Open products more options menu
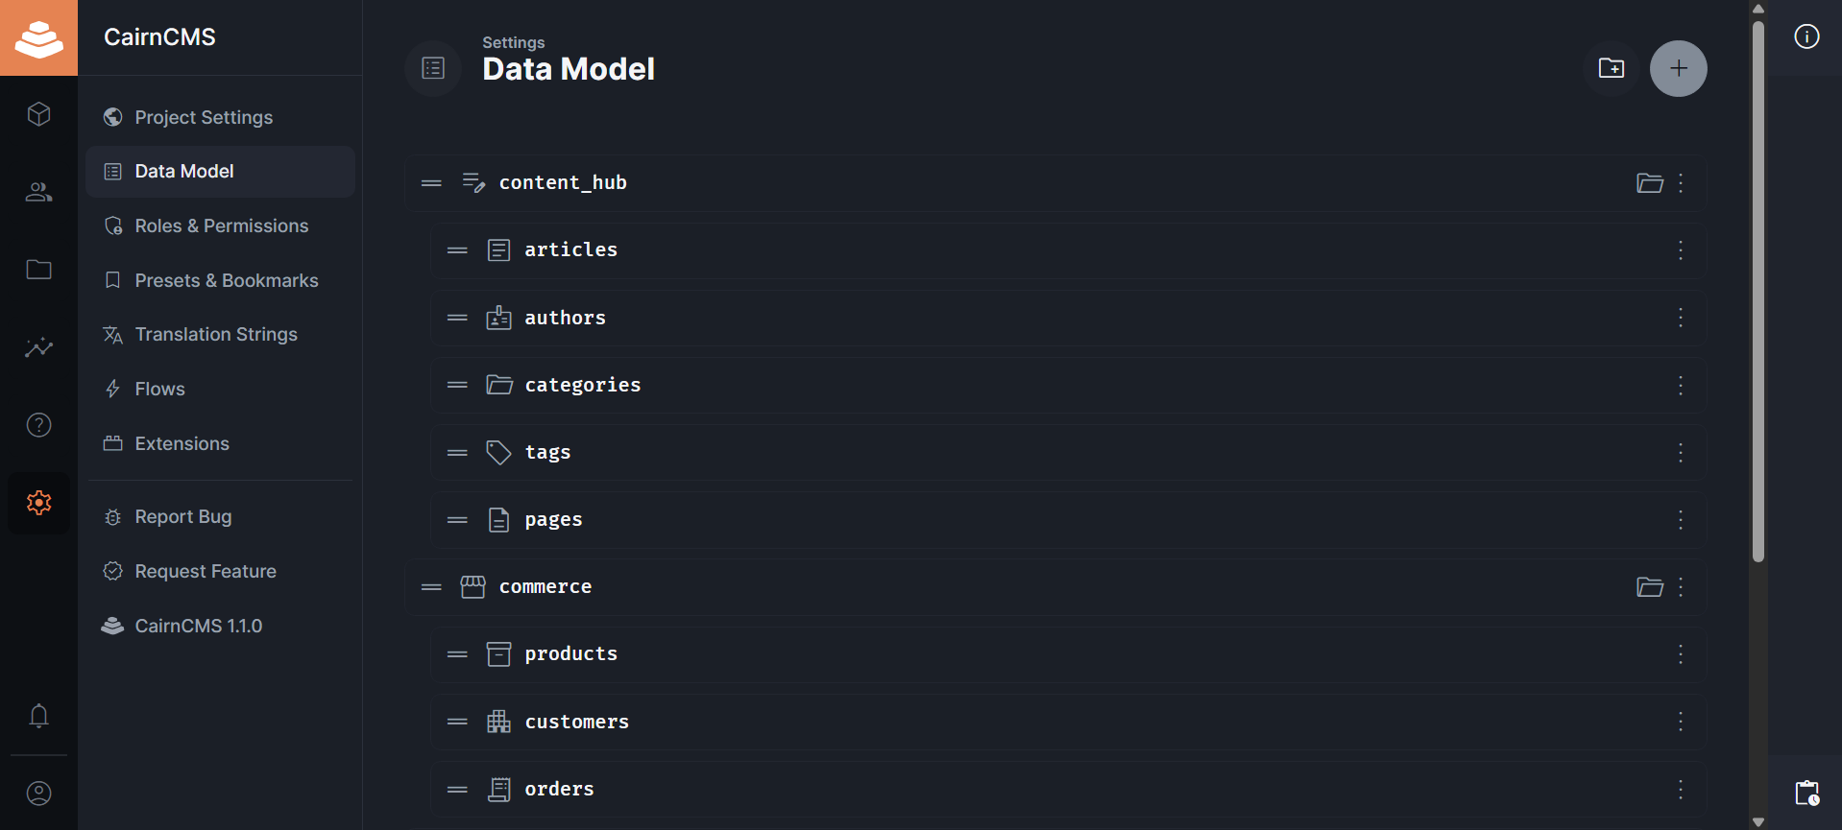 (1681, 654)
